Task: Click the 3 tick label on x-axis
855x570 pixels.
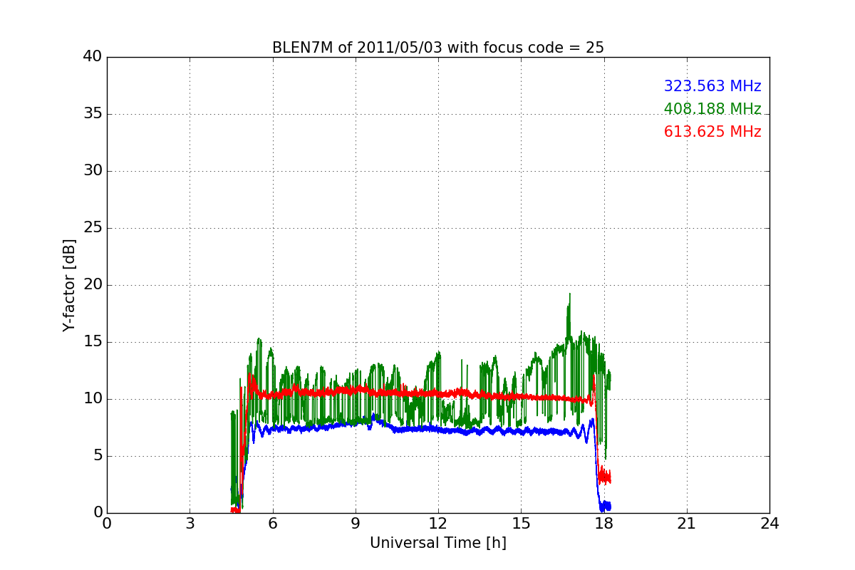Action: pyautogui.click(x=190, y=524)
